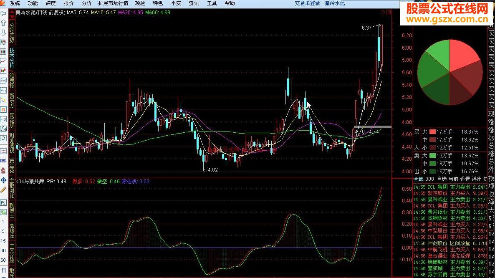
Task: Switch to the 同花顺 side tab
Action: 12,121
